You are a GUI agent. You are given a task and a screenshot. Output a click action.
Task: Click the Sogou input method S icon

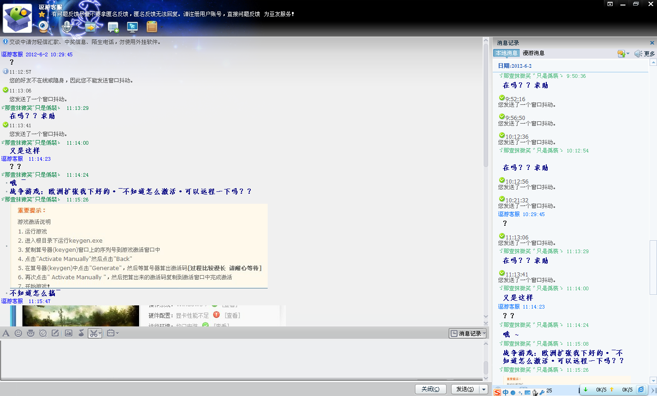[x=497, y=392]
